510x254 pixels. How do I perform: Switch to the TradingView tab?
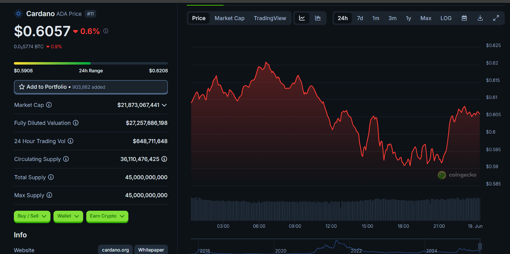point(270,18)
